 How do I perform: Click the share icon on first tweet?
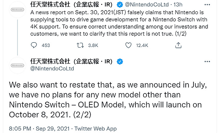[178, 45]
